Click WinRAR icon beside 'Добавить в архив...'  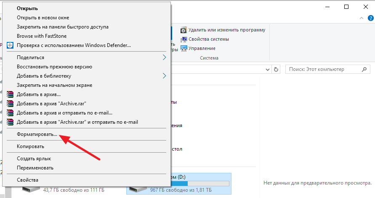point(10,94)
